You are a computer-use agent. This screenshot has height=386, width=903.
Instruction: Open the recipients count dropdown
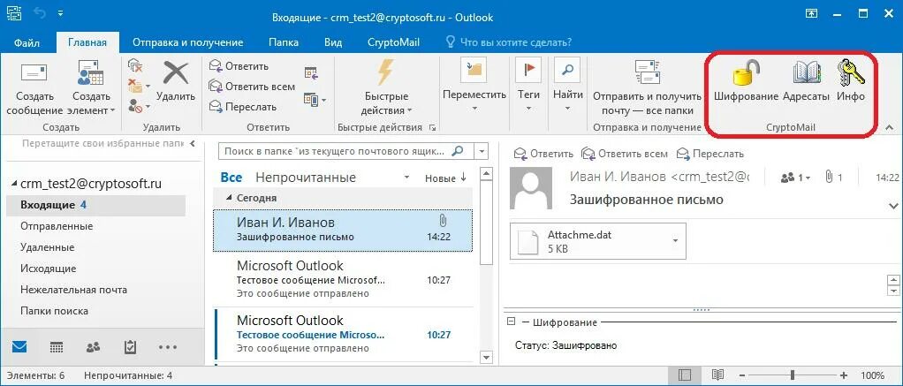click(x=795, y=178)
